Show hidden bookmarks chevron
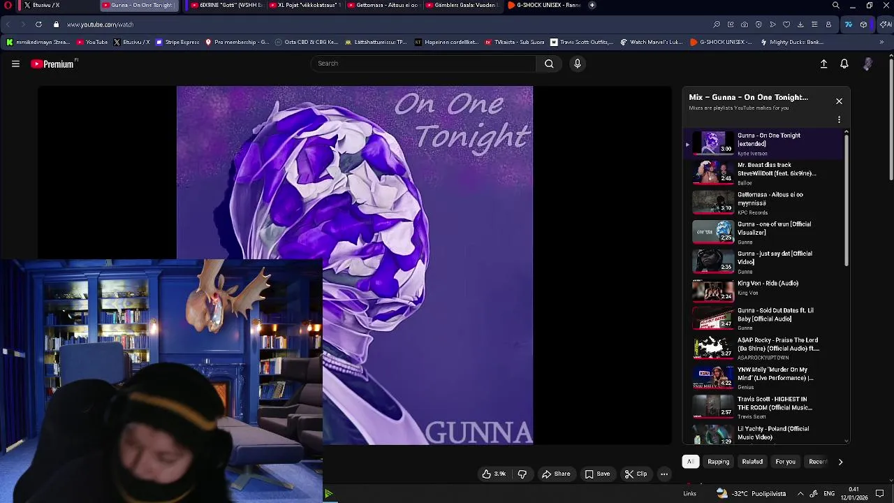The width and height of the screenshot is (894, 503). (x=881, y=42)
